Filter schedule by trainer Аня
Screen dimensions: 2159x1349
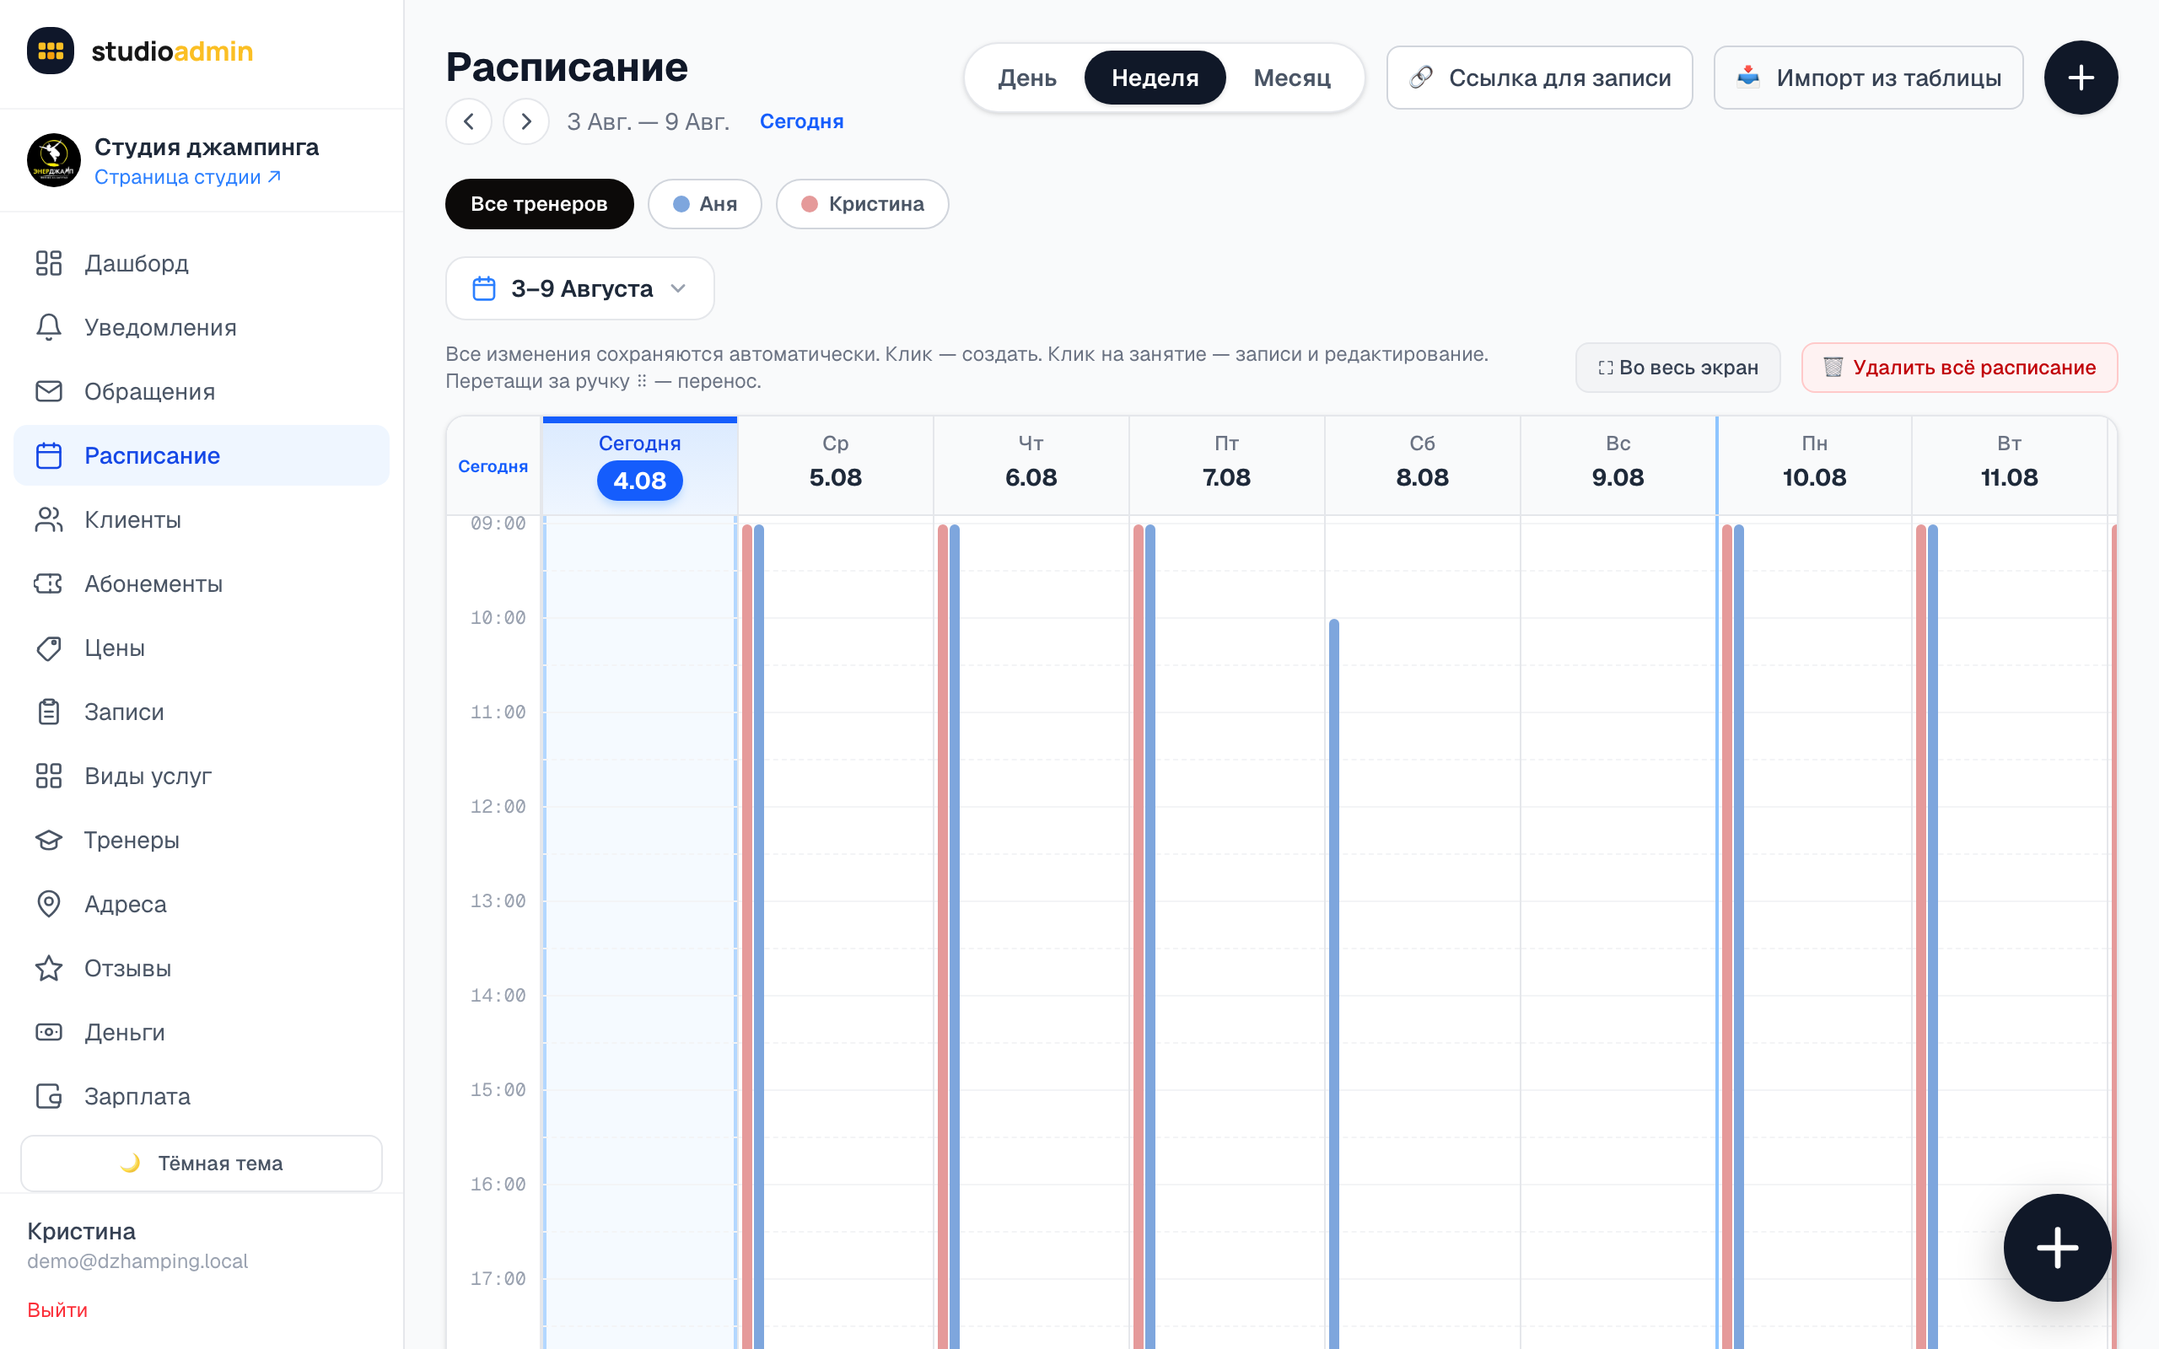pyautogui.click(x=705, y=204)
